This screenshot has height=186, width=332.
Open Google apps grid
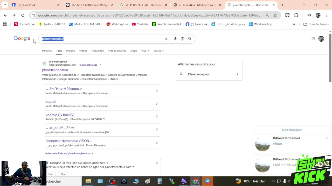tap(313, 39)
